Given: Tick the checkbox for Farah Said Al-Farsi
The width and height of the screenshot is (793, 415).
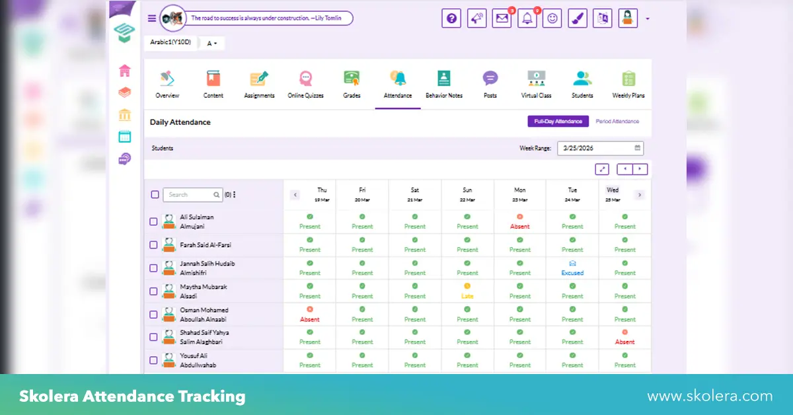Looking at the screenshot, I should [153, 245].
